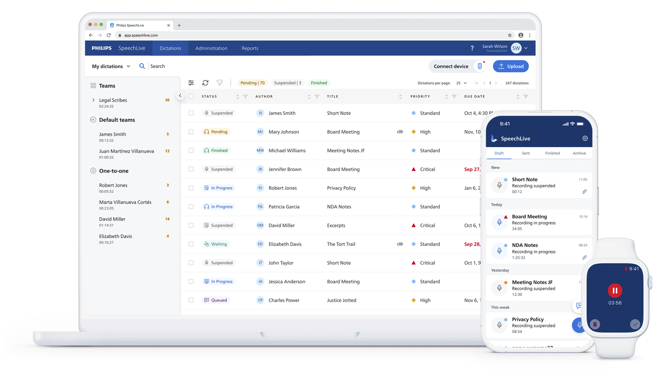Open the Dictations tab
Image resolution: width=654 pixels, height=371 pixels.
pos(170,48)
